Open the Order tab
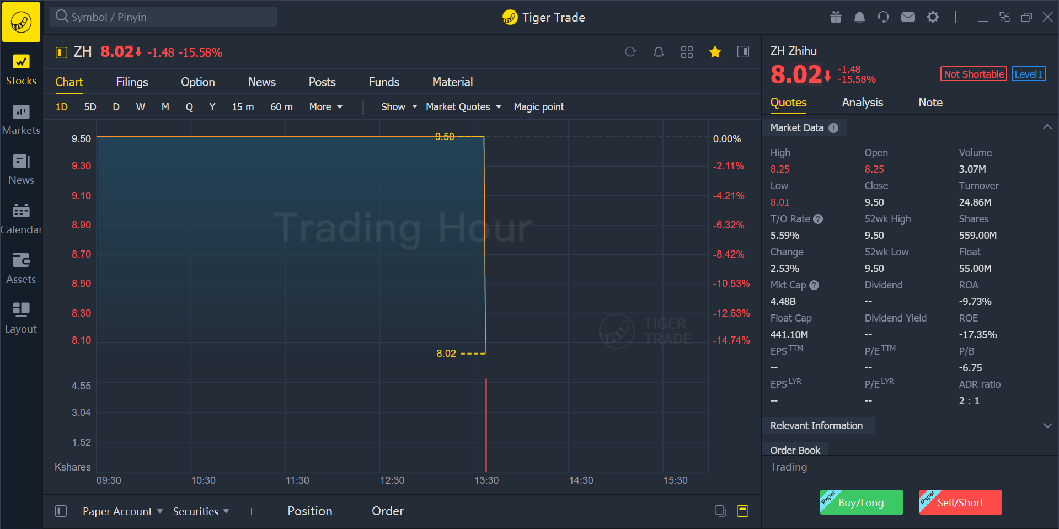1059x529 pixels. point(388,511)
